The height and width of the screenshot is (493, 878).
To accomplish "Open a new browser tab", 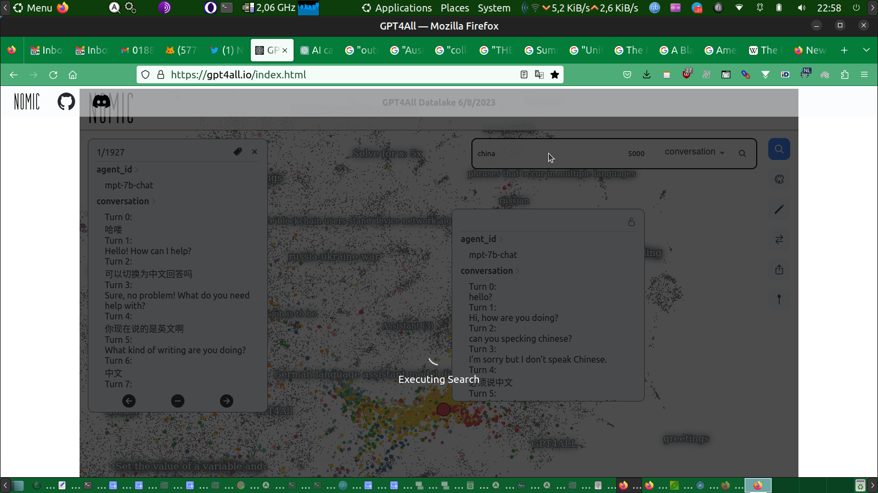I will pyautogui.click(x=845, y=50).
